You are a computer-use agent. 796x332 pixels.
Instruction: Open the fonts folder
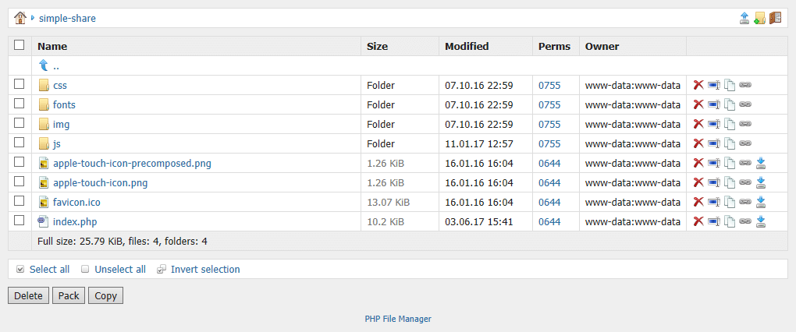point(64,104)
